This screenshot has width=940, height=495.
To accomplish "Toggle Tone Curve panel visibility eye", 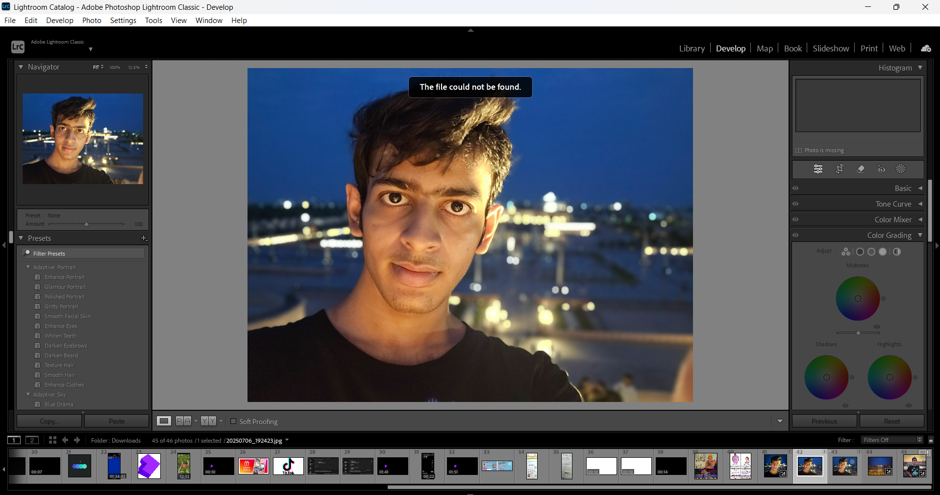I will (795, 204).
